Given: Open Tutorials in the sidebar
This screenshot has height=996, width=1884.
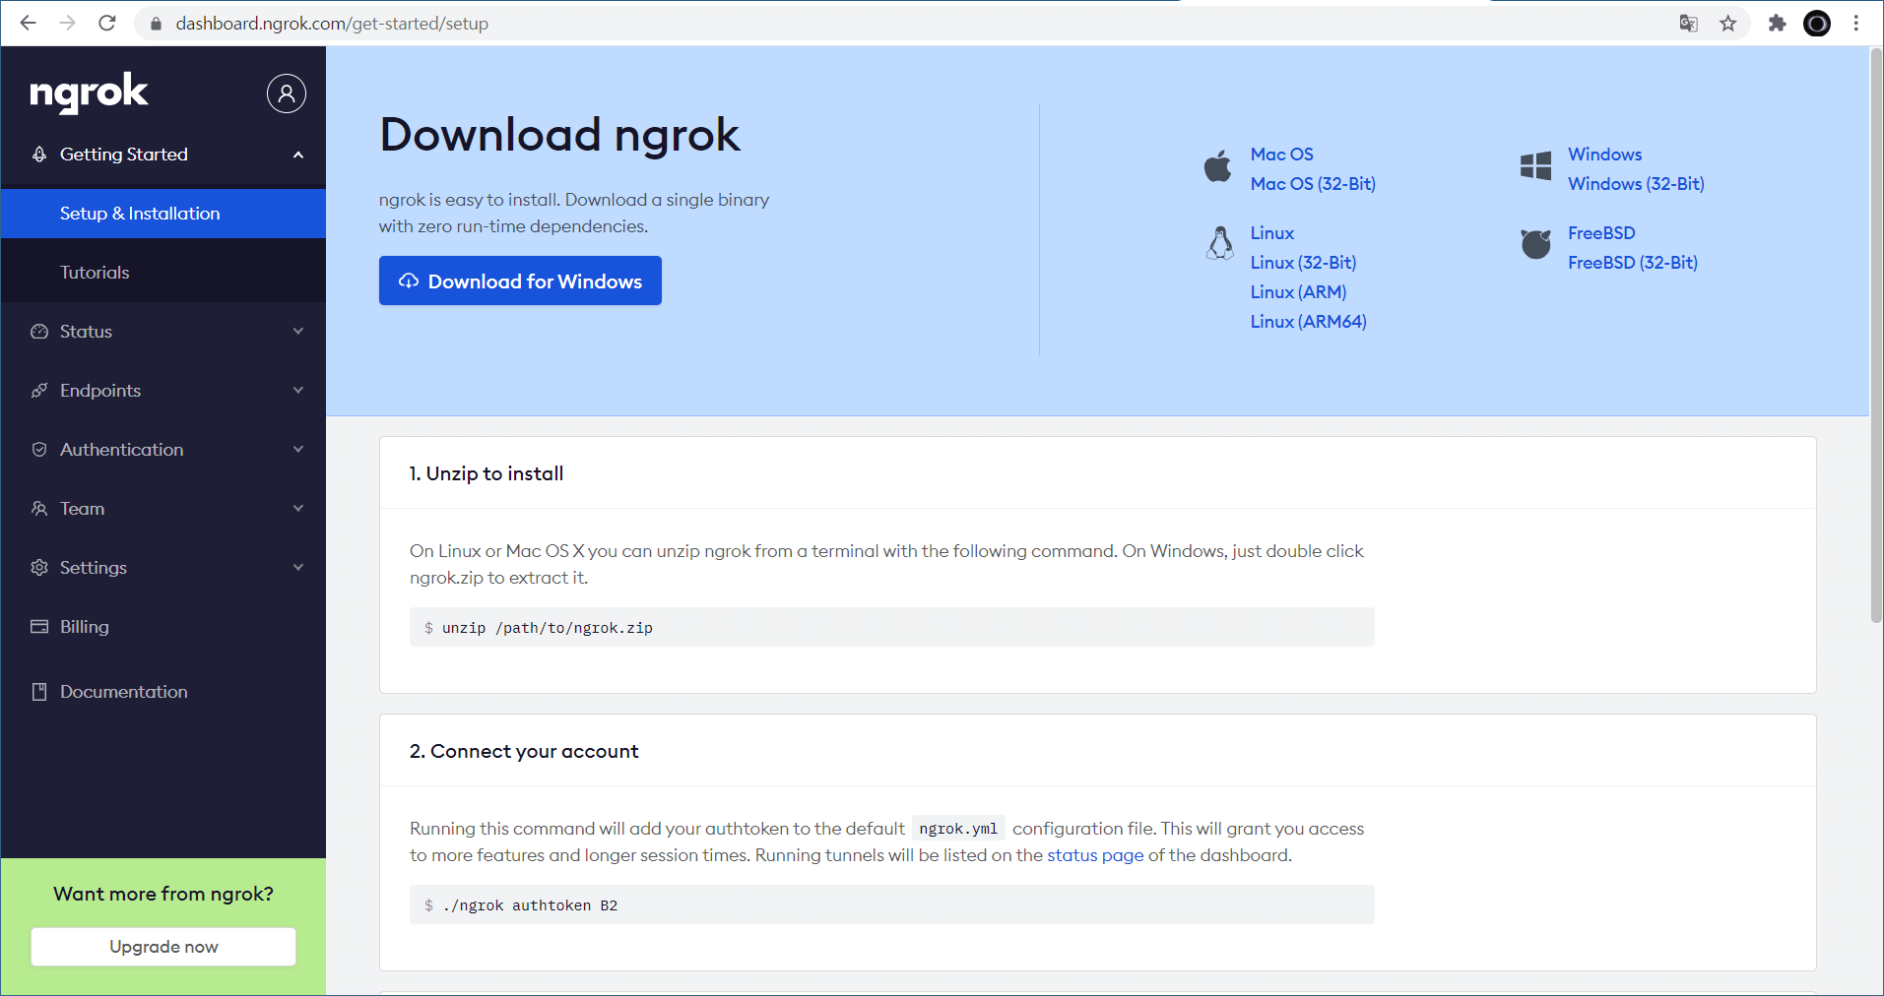Looking at the screenshot, I should [95, 273].
